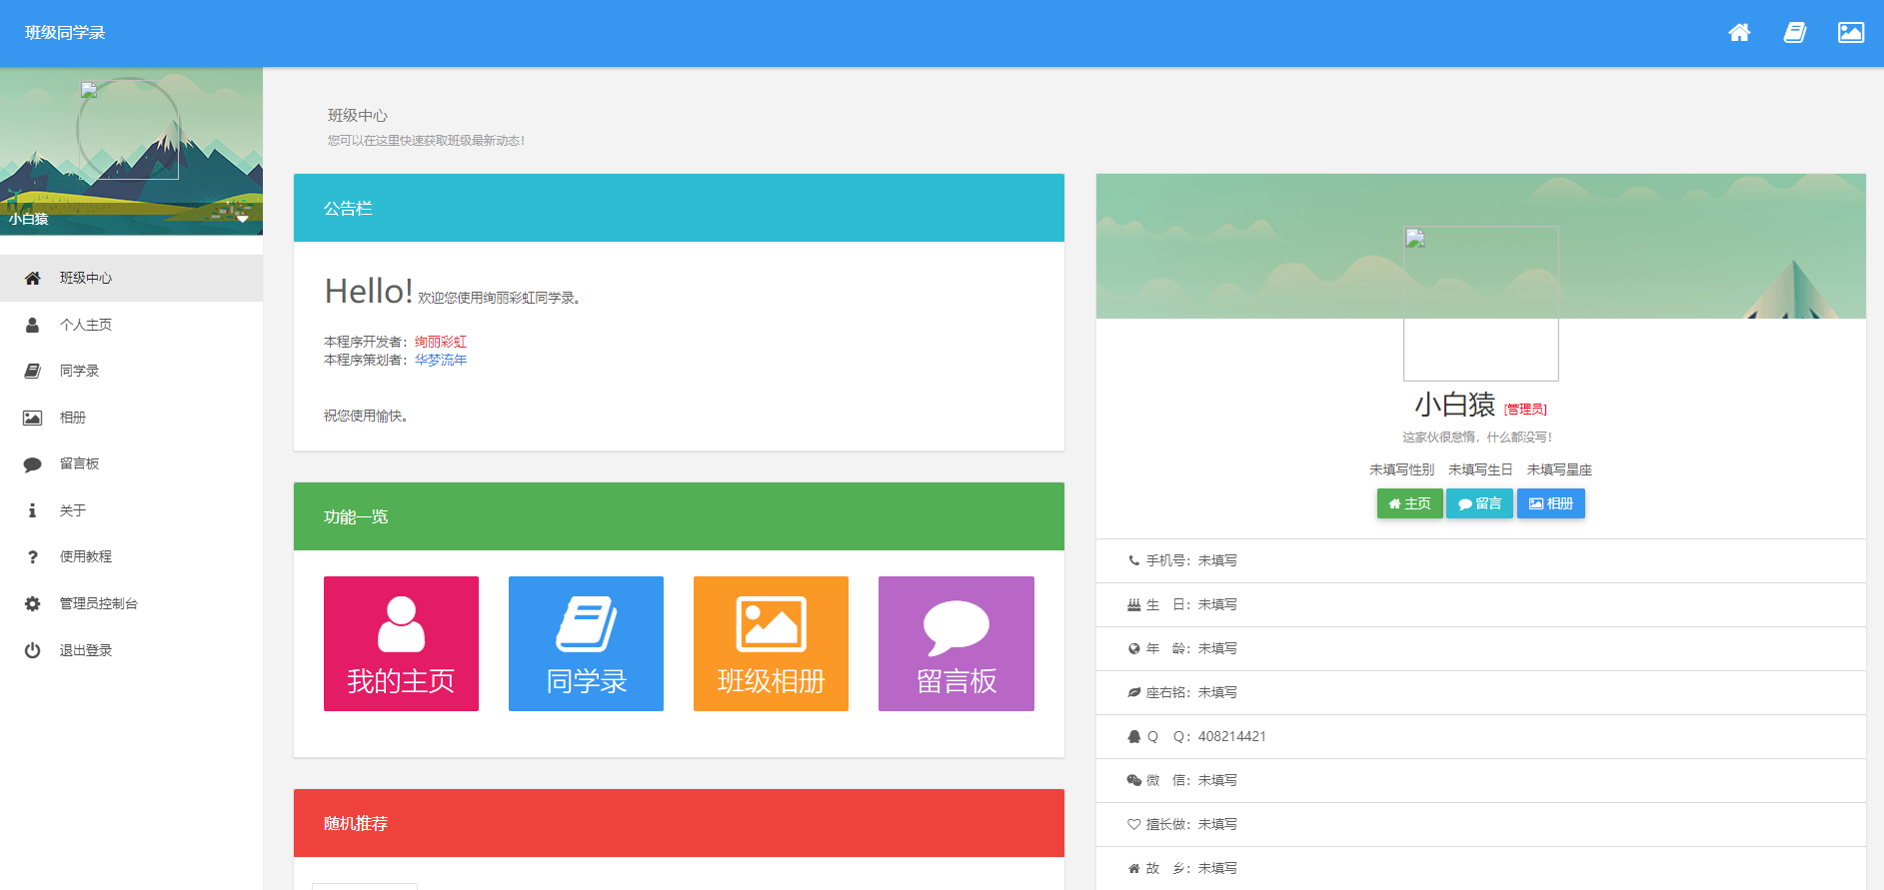Click the 擅长做: 未填写 row
Image resolution: width=1884 pixels, height=890 pixels.
[1481, 824]
